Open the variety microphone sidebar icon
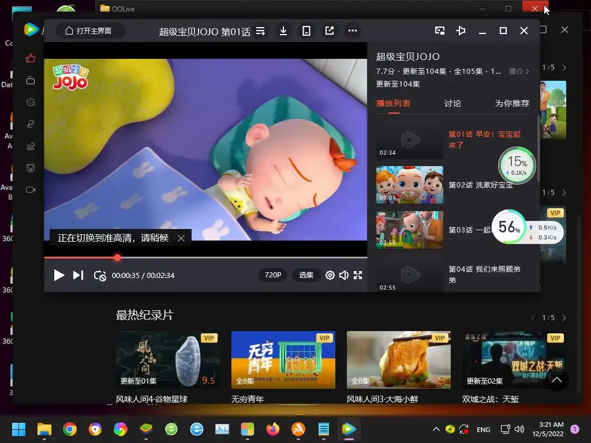The image size is (591, 443). point(31,124)
